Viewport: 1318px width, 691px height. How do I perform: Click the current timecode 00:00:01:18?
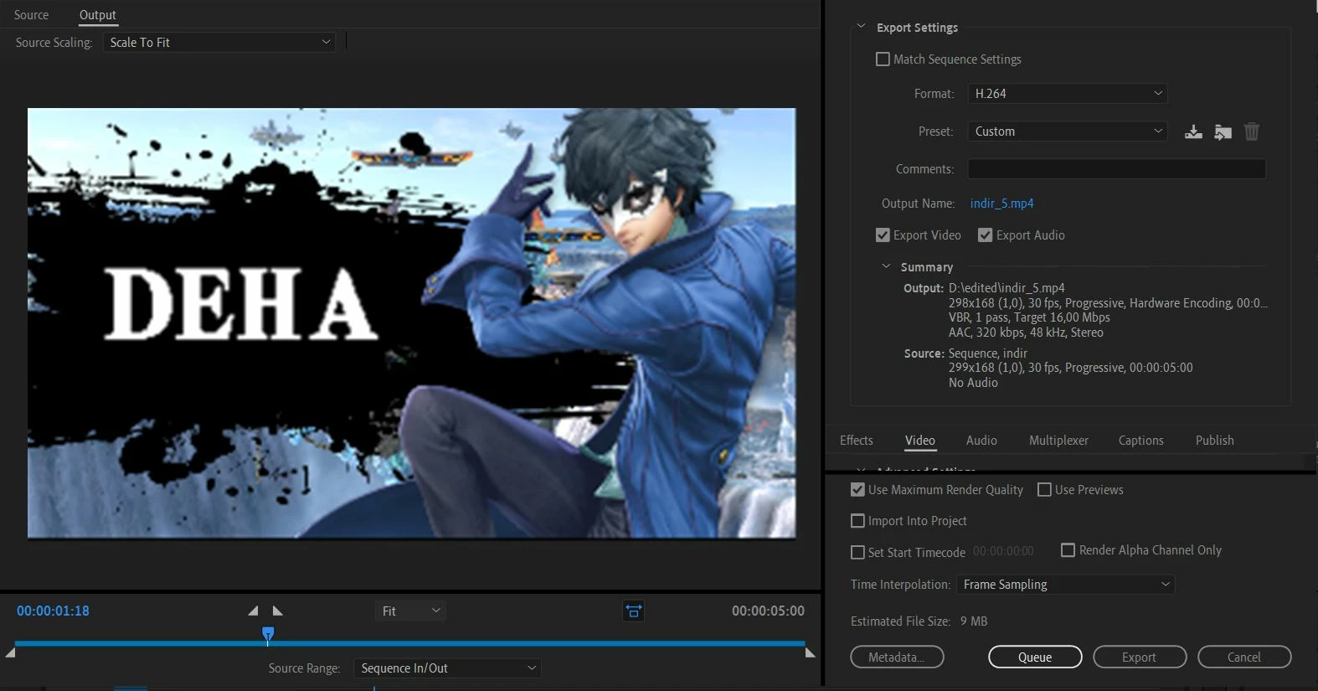click(53, 611)
